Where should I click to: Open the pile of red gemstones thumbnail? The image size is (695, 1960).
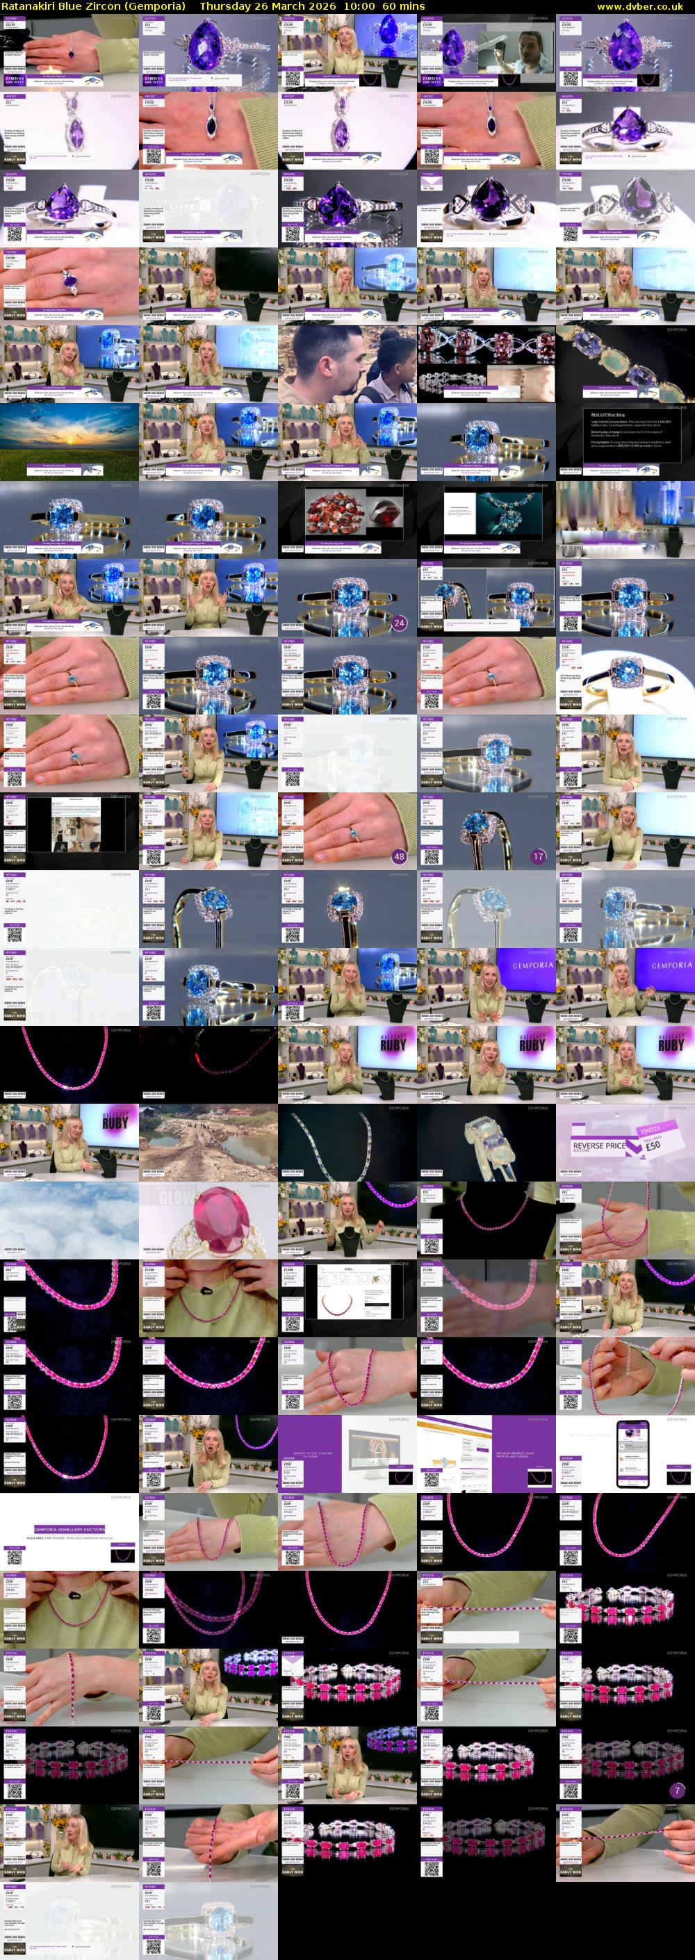[347, 519]
